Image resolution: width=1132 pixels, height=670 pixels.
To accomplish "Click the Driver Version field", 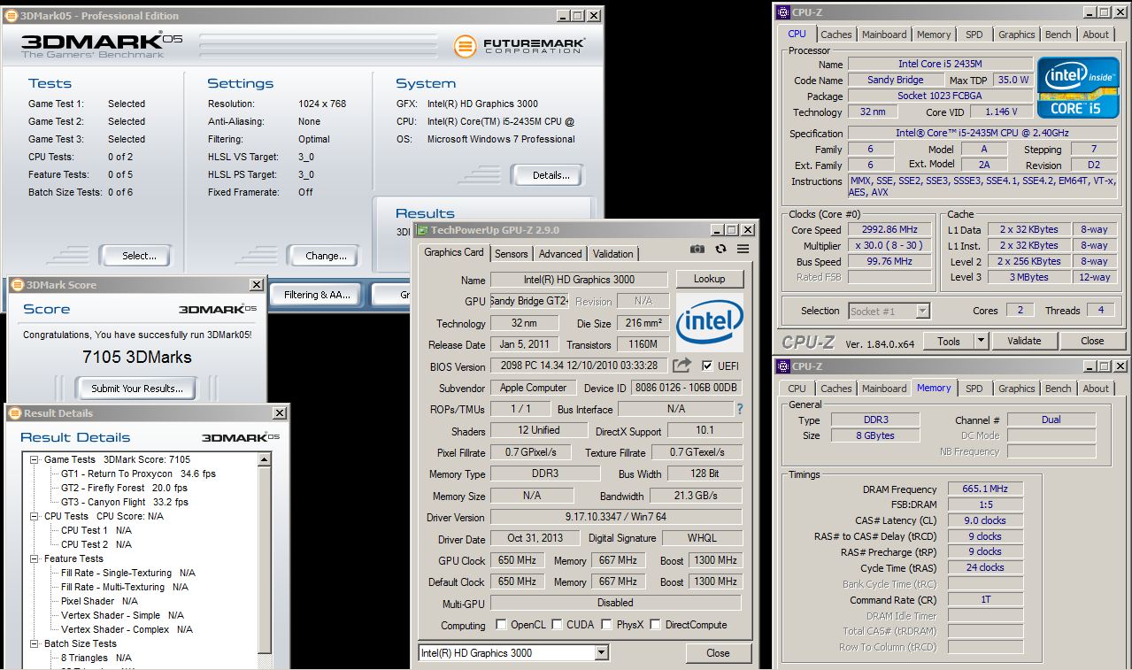I will (615, 517).
